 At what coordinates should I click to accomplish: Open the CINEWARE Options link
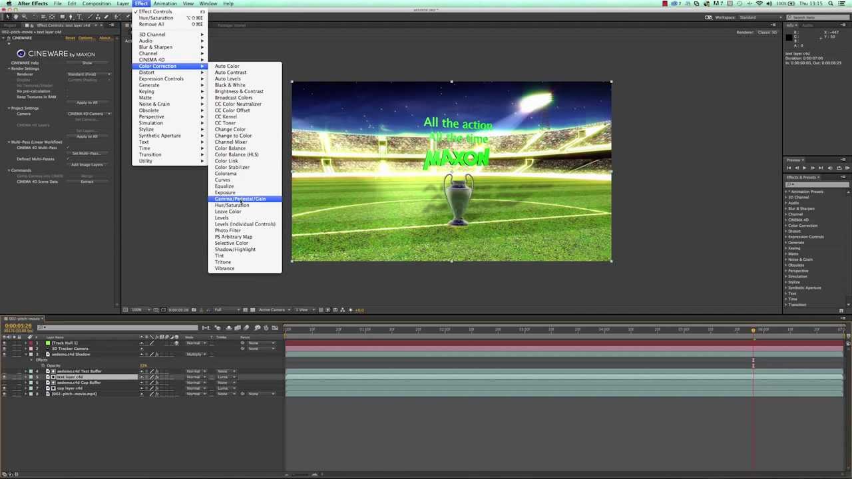coord(87,38)
